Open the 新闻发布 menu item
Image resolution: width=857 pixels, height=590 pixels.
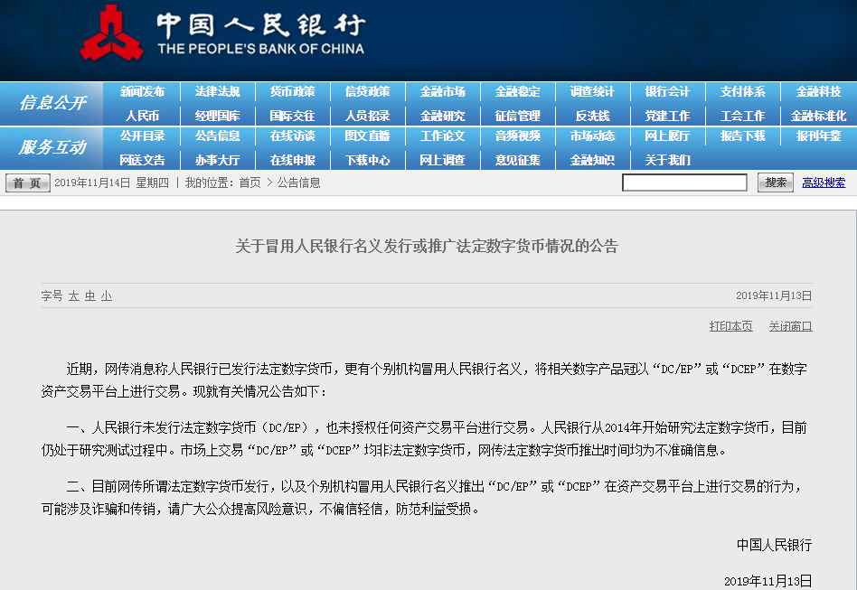point(141,90)
